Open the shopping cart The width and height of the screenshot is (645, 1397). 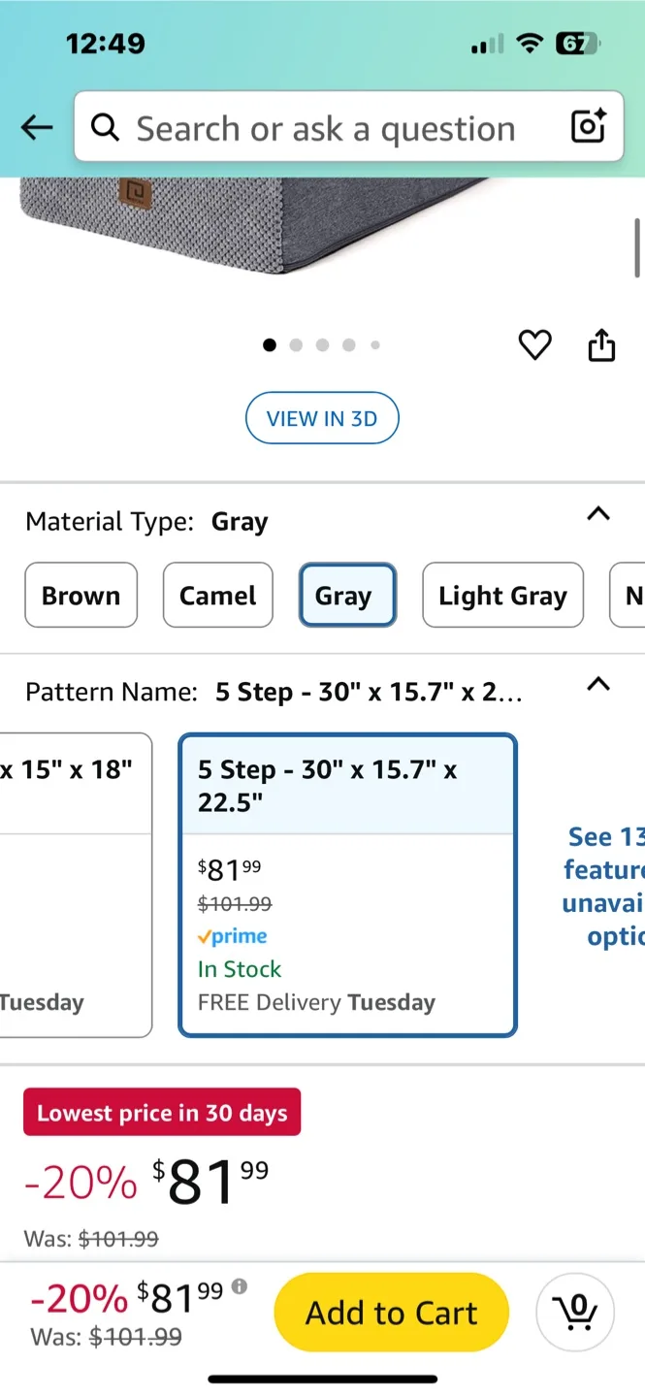[575, 1311]
